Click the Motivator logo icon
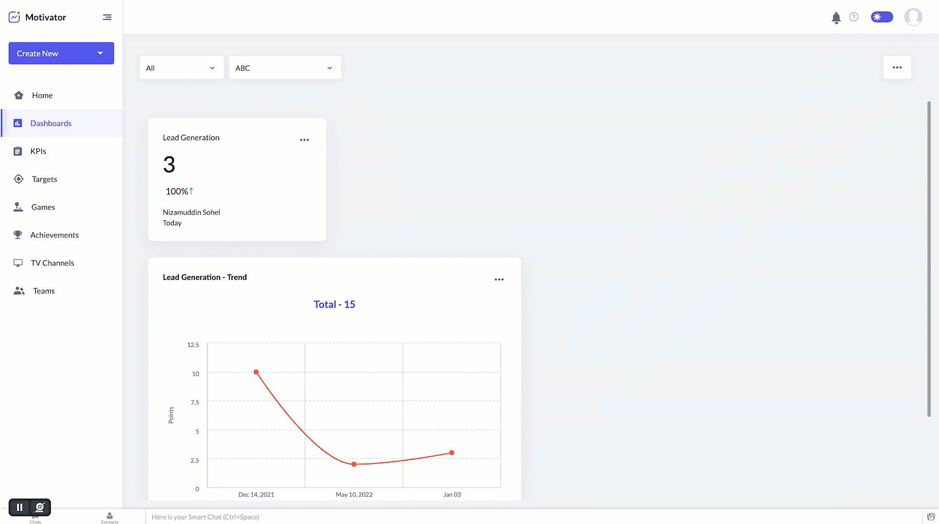This screenshot has height=524, width=939. [x=15, y=17]
